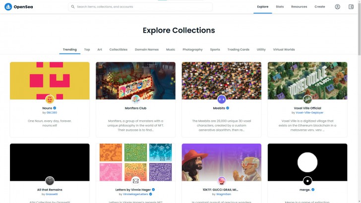The height and width of the screenshot is (203, 361).
Task: Open the Voxel Ville banner image
Action: coord(307,81)
